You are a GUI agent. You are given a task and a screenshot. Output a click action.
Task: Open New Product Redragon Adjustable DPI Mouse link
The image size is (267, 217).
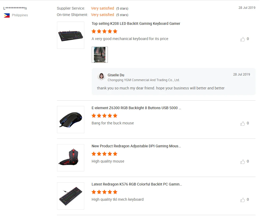136,146
